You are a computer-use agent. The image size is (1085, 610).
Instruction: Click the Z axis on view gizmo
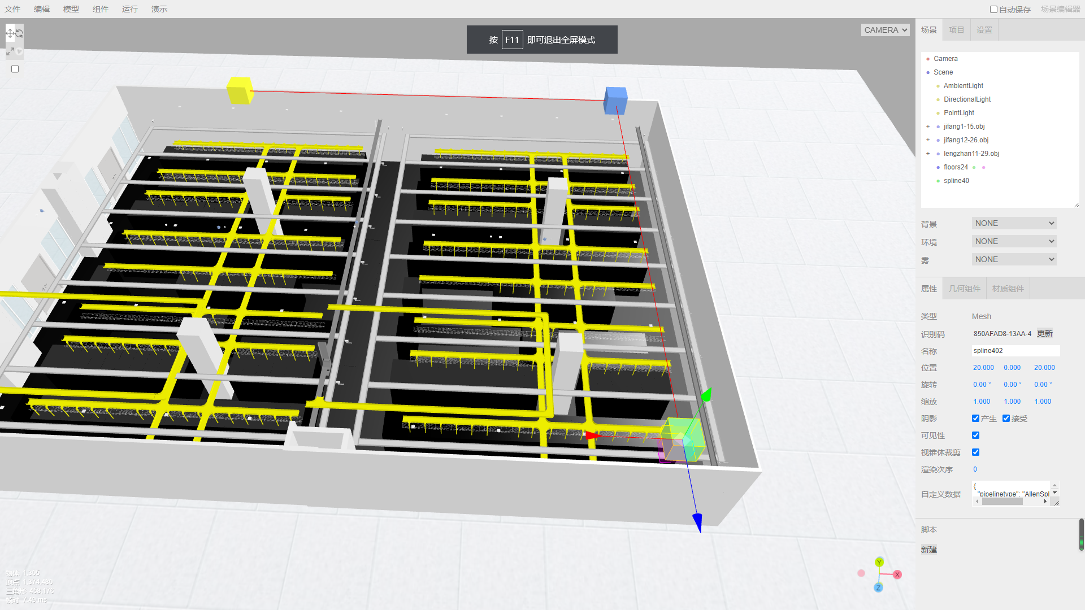878,588
